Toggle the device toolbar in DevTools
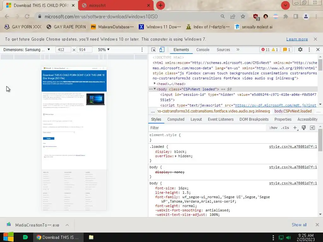 tap(162, 49)
